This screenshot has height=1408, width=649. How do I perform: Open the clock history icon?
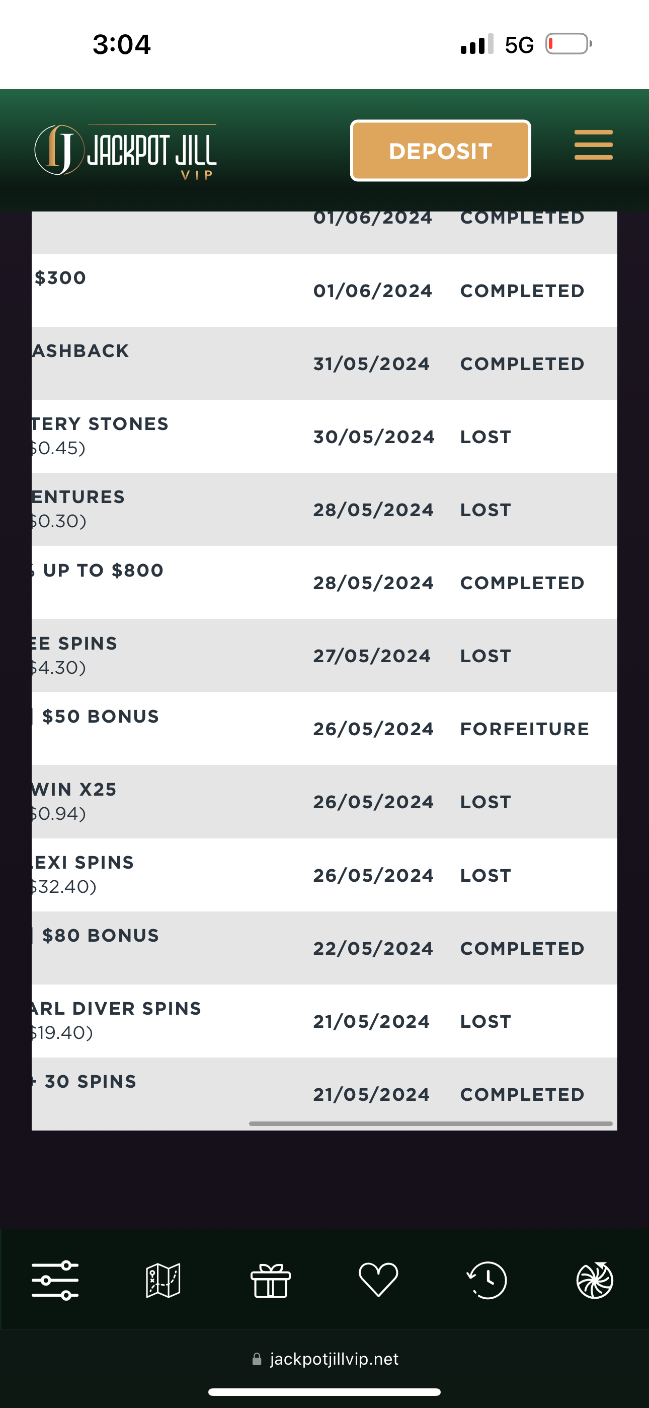tap(487, 1280)
